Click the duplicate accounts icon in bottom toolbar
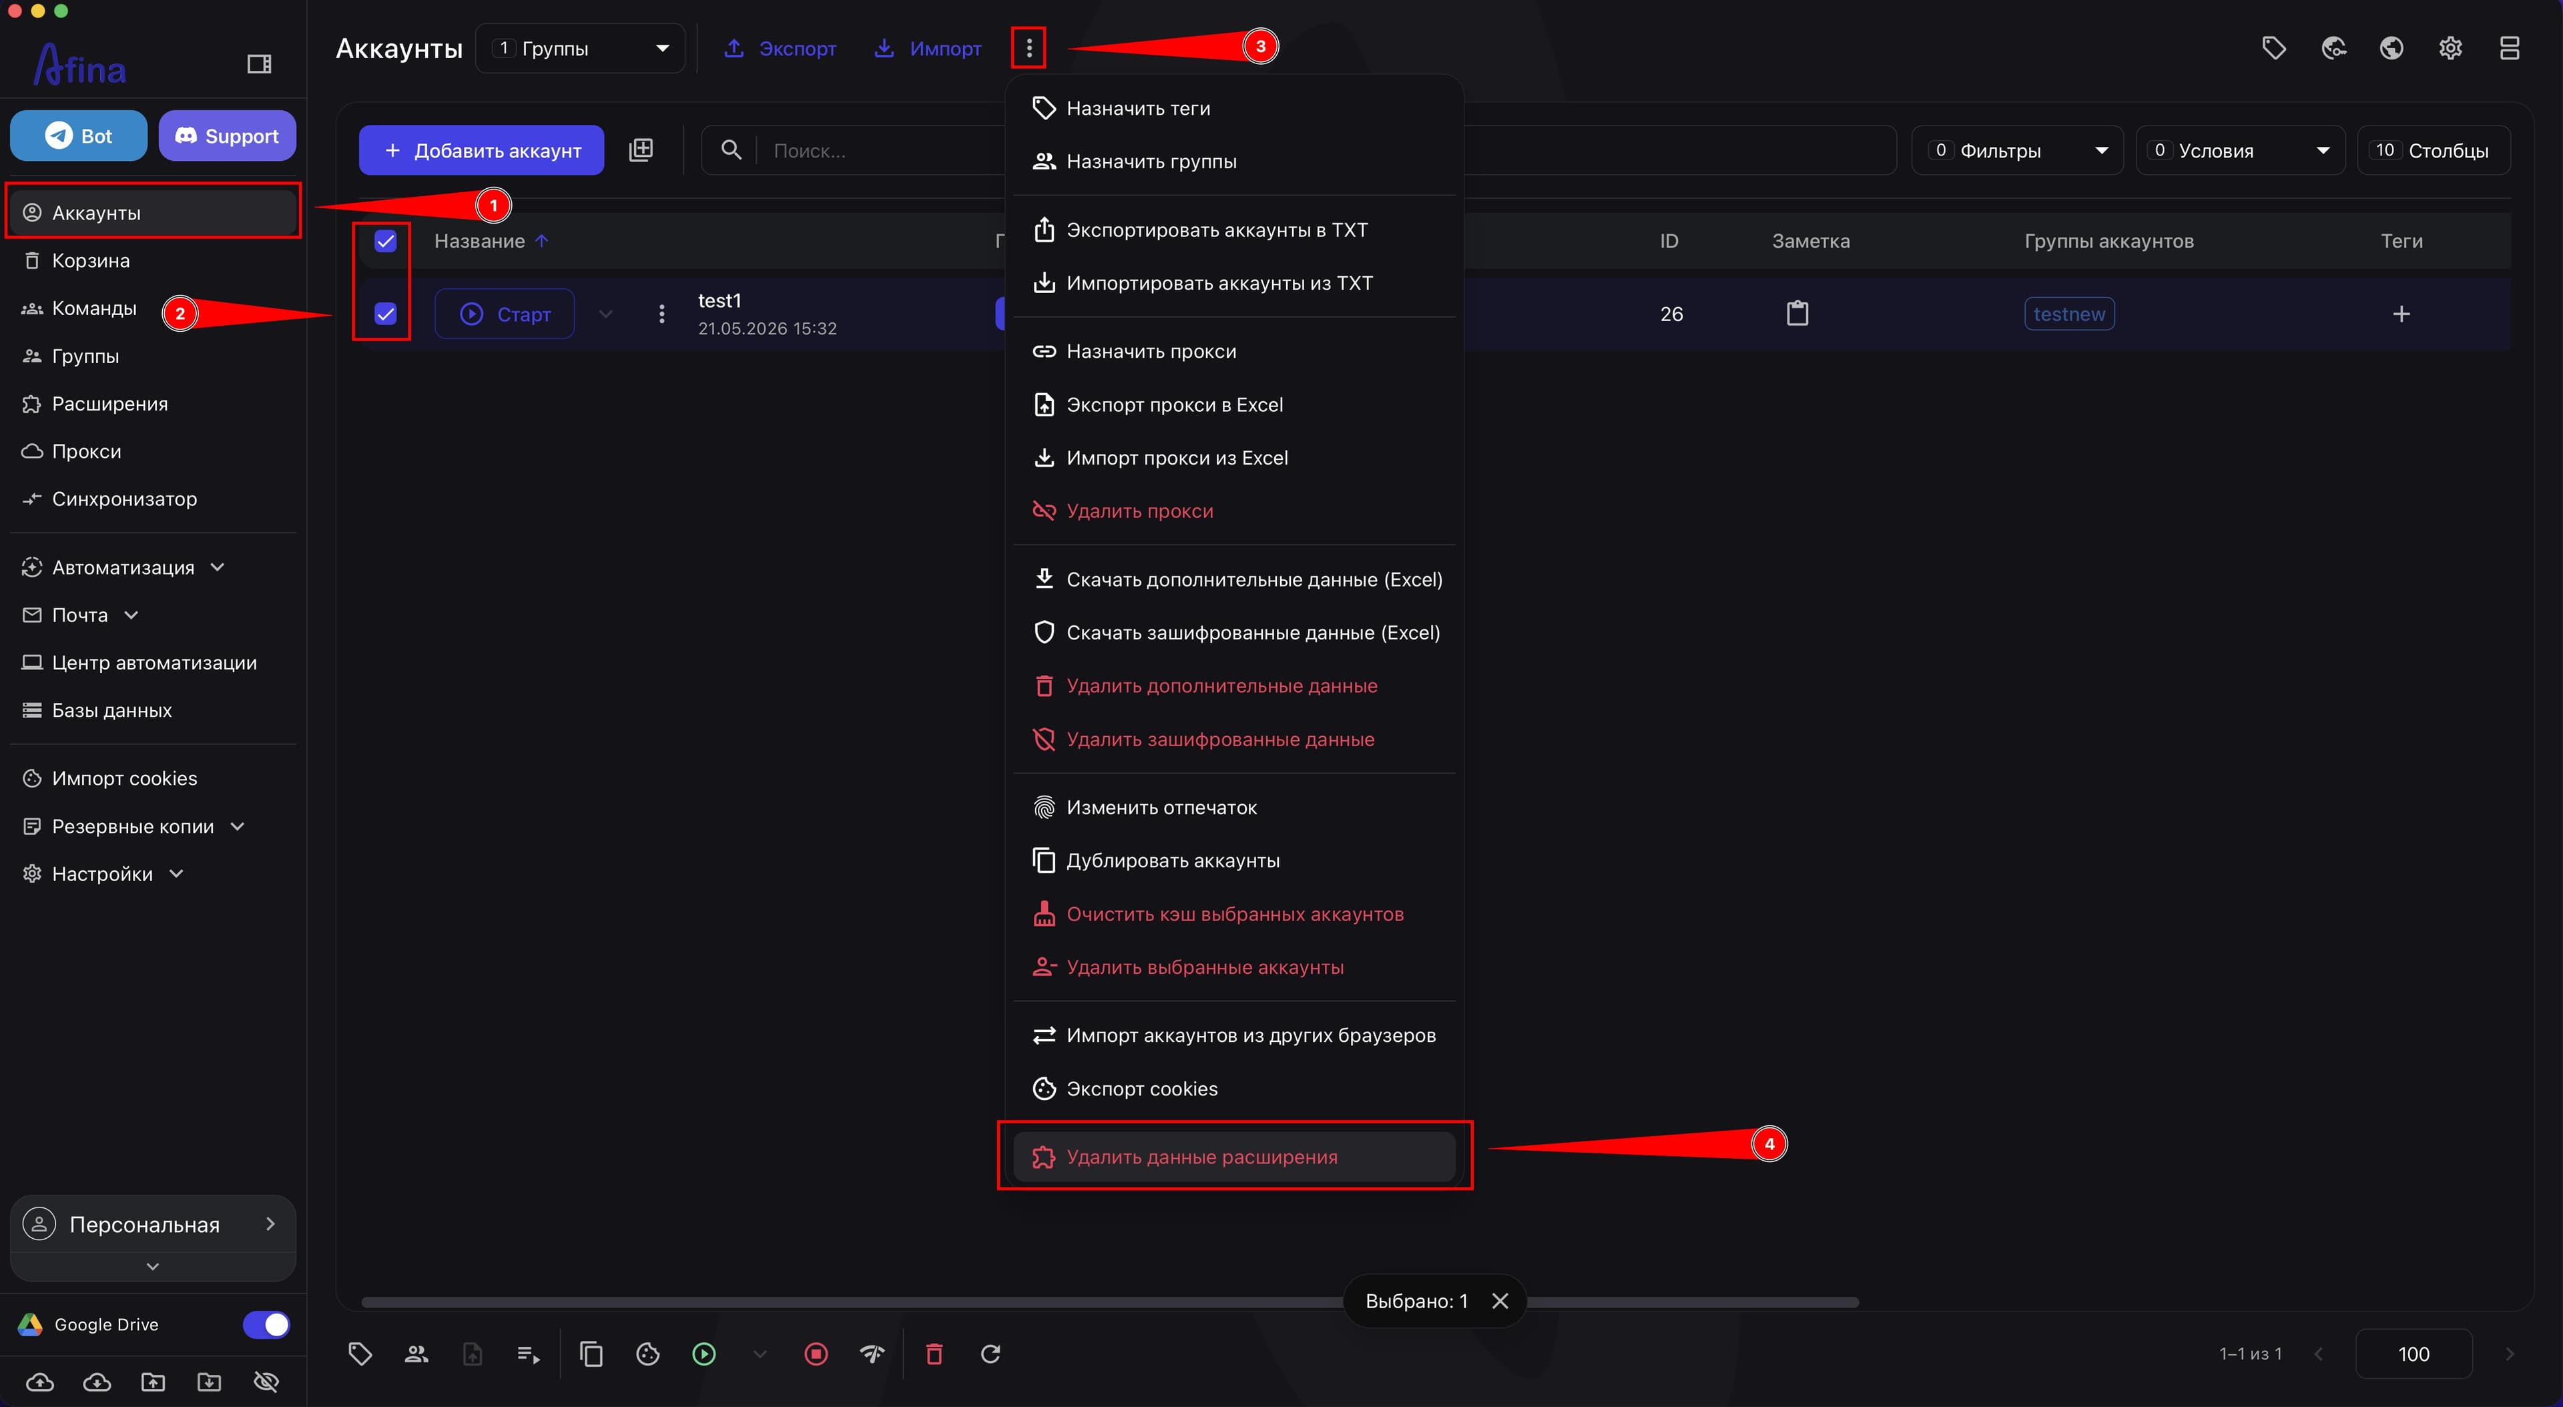This screenshot has width=2563, height=1407. (x=591, y=1353)
